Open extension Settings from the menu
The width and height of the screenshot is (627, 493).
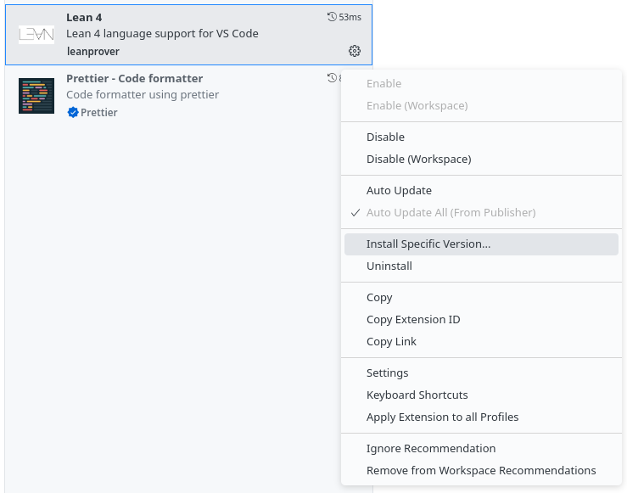481,373
